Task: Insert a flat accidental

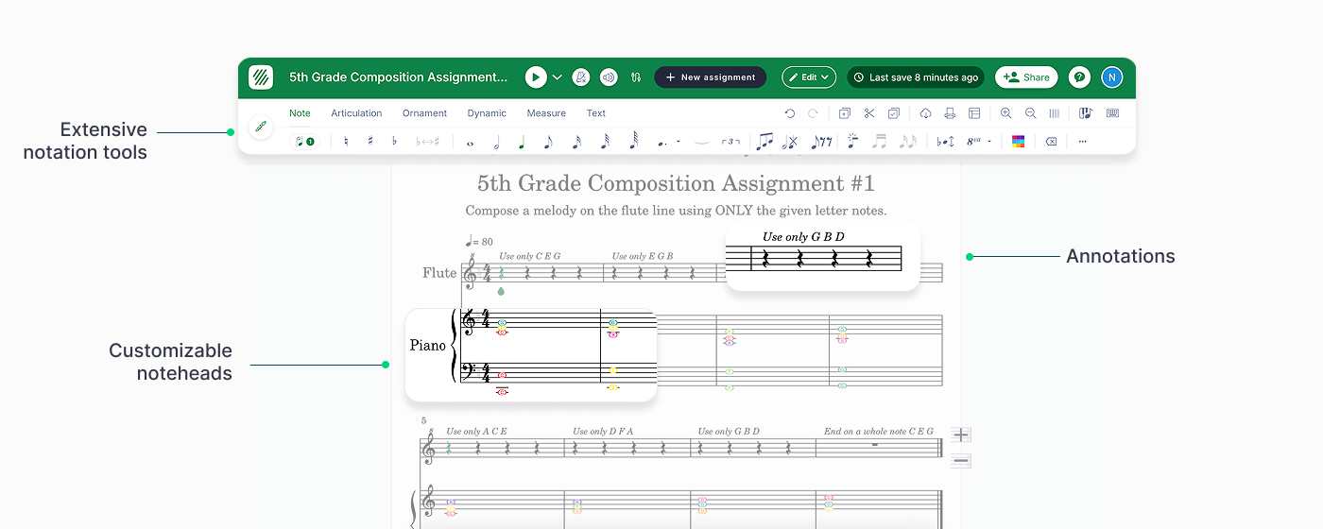Action: (394, 142)
